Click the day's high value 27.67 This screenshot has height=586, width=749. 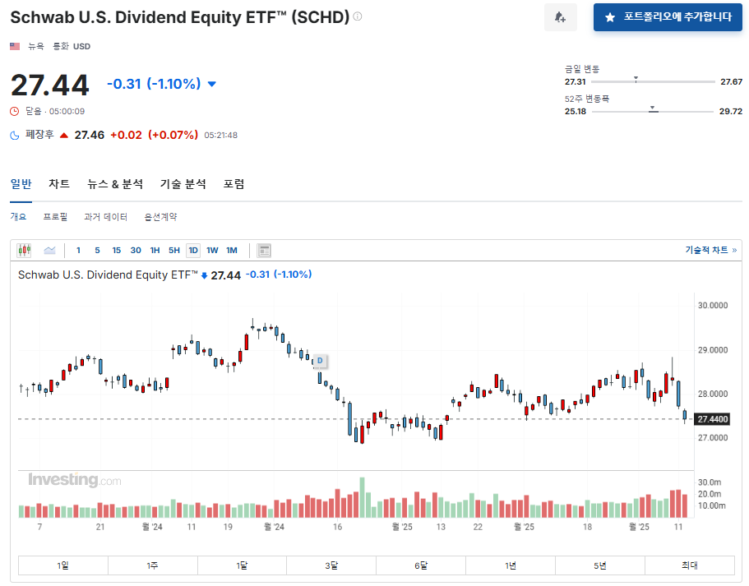click(732, 81)
